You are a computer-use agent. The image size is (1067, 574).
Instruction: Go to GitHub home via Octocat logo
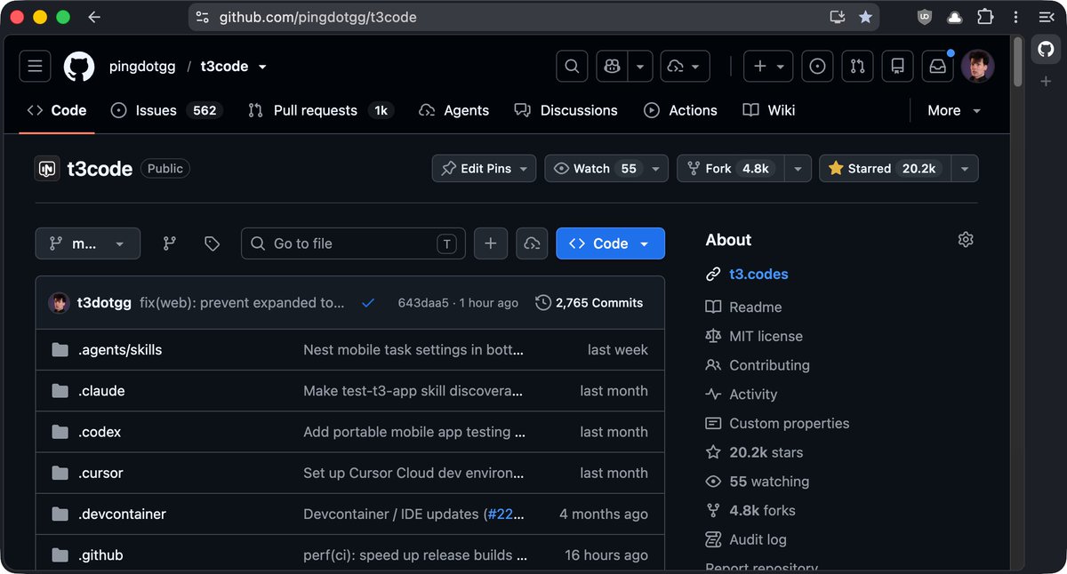click(79, 66)
